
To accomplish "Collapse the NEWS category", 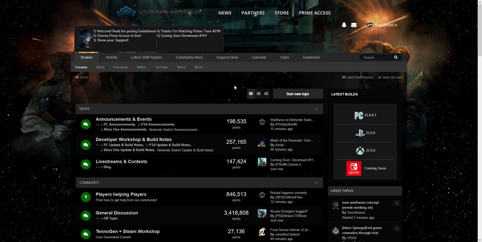I will coord(316,109).
